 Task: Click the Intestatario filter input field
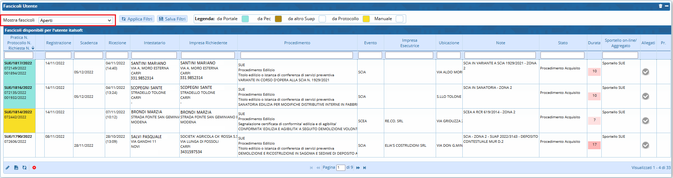pyautogui.click(x=154, y=55)
